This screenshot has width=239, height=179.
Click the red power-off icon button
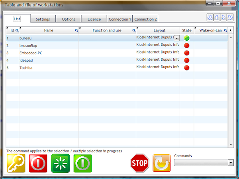[x=38, y=163]
